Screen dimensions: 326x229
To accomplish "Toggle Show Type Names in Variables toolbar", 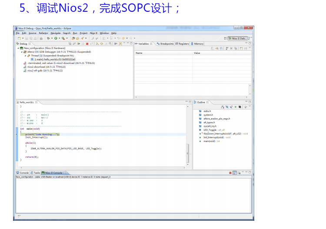I will [213, 48].
